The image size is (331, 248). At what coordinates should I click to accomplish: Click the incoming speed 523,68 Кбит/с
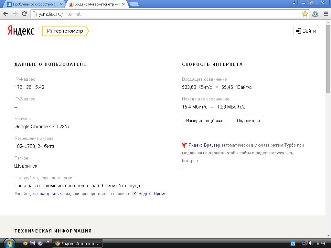tap(197, 87)
